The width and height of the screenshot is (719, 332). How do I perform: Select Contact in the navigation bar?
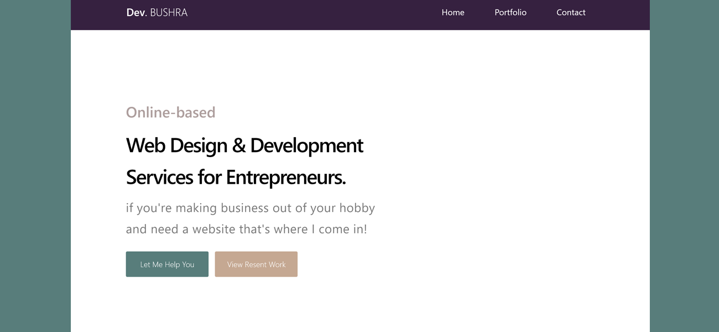[x=571, y=13]
